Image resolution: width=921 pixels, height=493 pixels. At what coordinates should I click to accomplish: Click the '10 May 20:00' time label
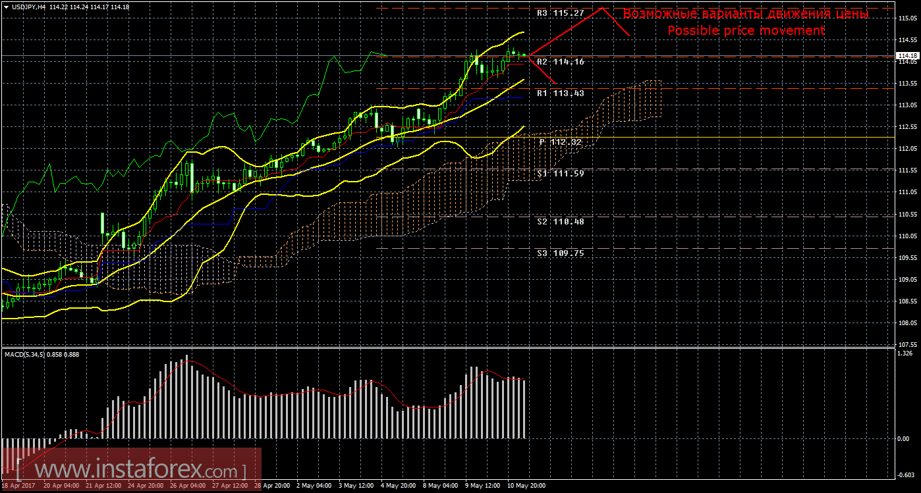click(526, 486)
